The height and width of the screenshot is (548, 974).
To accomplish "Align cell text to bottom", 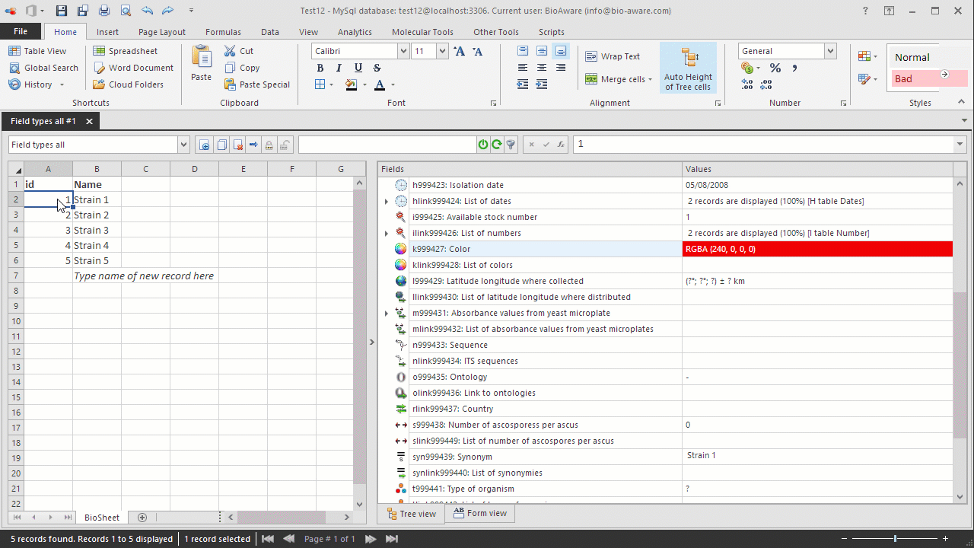I will click(561, 51).
